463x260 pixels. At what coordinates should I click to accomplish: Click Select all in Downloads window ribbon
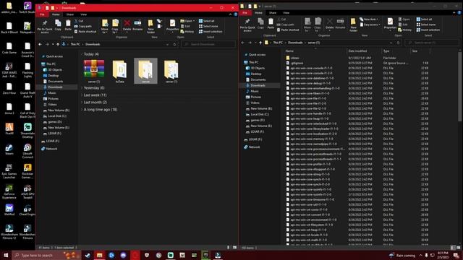(207, 21)
